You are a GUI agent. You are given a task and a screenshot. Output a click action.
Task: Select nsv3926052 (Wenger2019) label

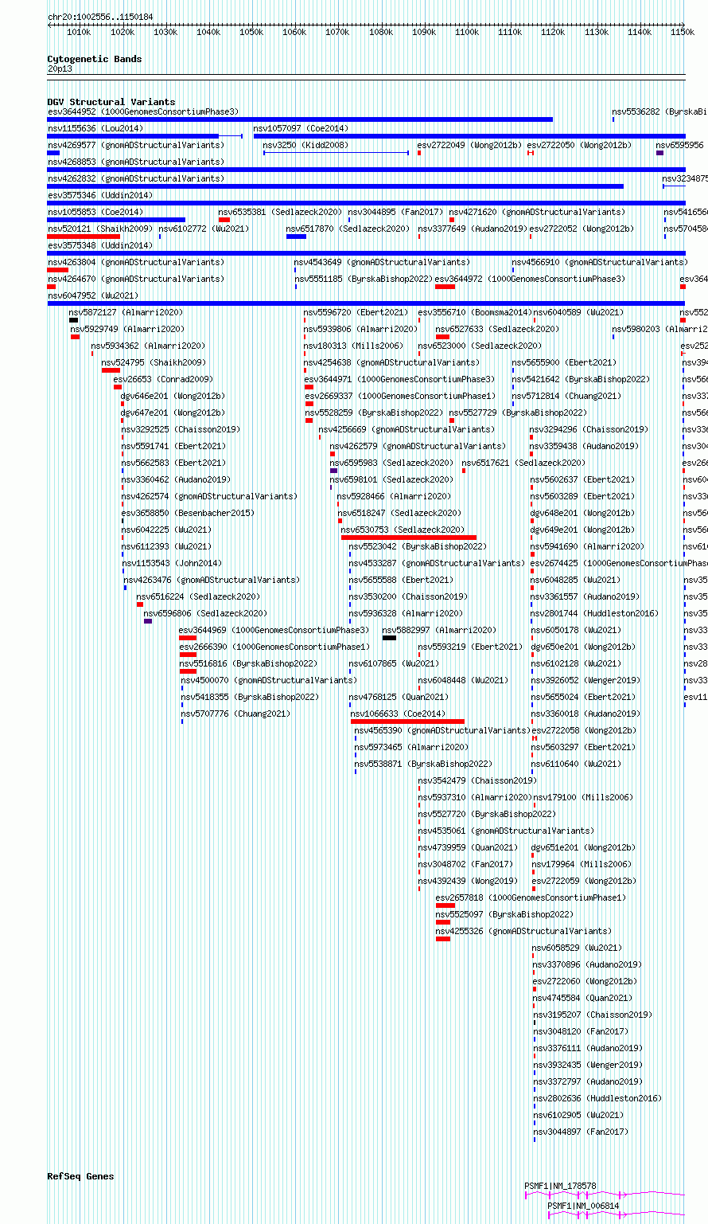point(585,680)
